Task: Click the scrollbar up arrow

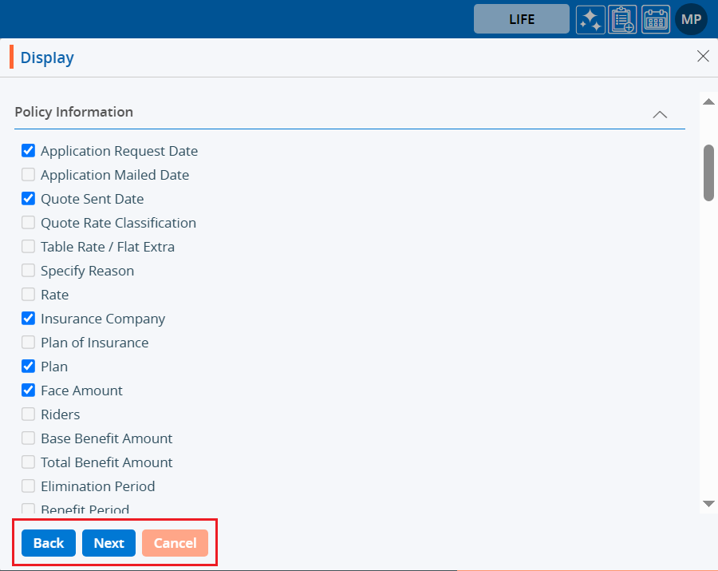Action: [708, 101]
